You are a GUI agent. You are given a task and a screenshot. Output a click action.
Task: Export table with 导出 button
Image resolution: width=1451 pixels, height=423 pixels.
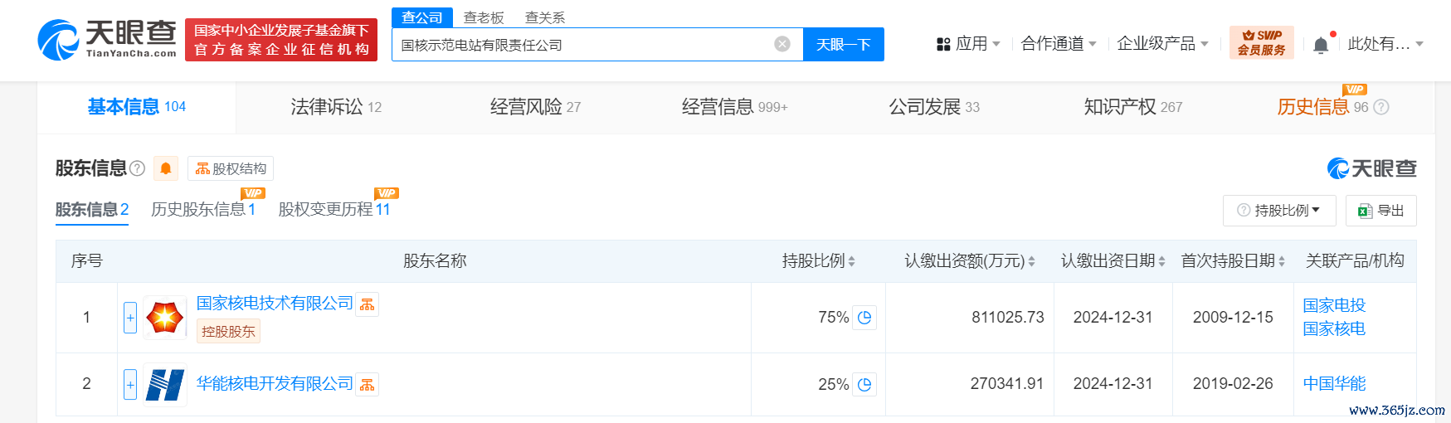pyautogui.click(x=1381, y=211)
